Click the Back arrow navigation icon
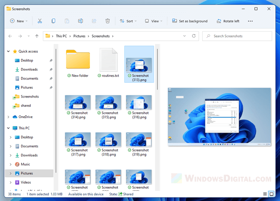 [x=10, y=36]
